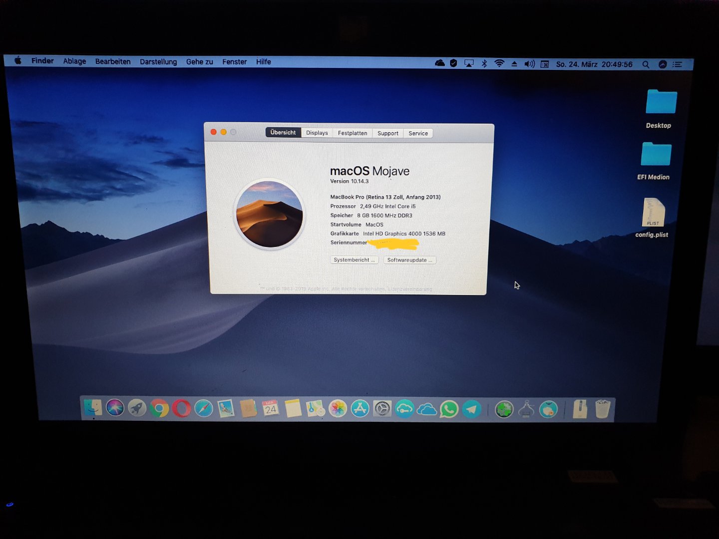Open Spotlight search magnifier

646,64
